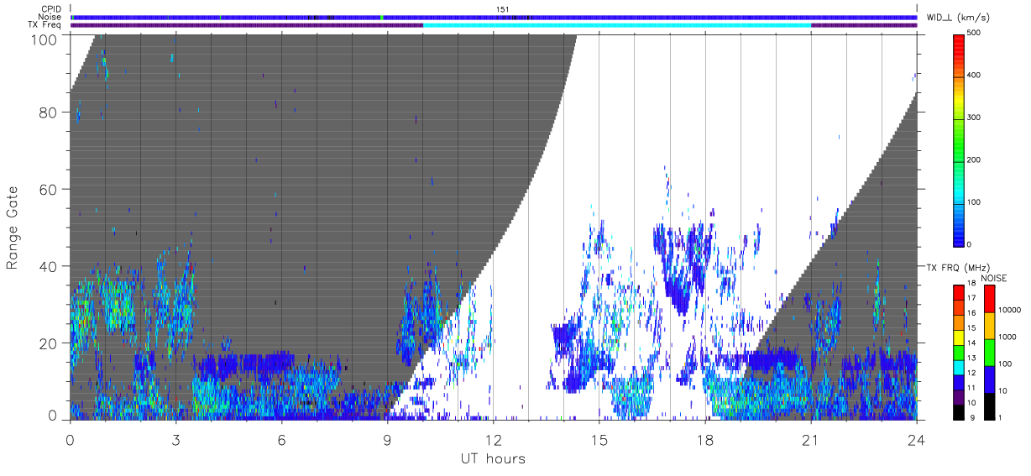Screen dimensions: 1031x476
Task: Click the 21 tick on UT hours axis
Action: pyautogui.click(x=811, y=439)
